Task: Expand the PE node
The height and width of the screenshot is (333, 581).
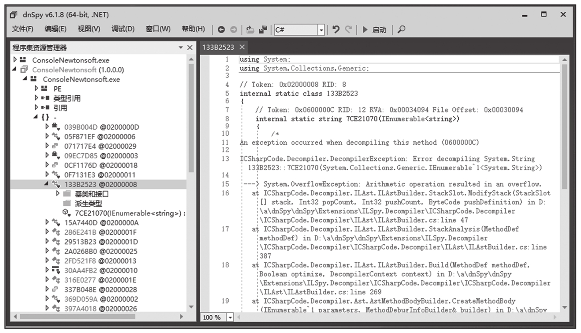Action: (x=37, y=88)
